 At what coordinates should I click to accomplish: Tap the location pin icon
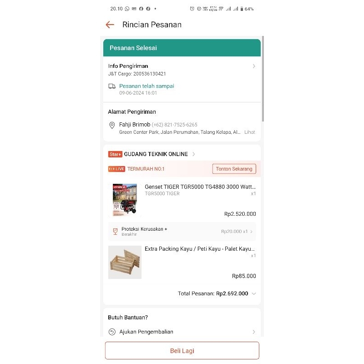(112, 125)
